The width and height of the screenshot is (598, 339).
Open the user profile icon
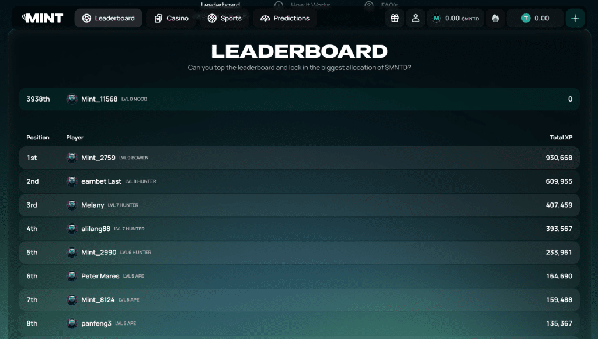point(416,18)
